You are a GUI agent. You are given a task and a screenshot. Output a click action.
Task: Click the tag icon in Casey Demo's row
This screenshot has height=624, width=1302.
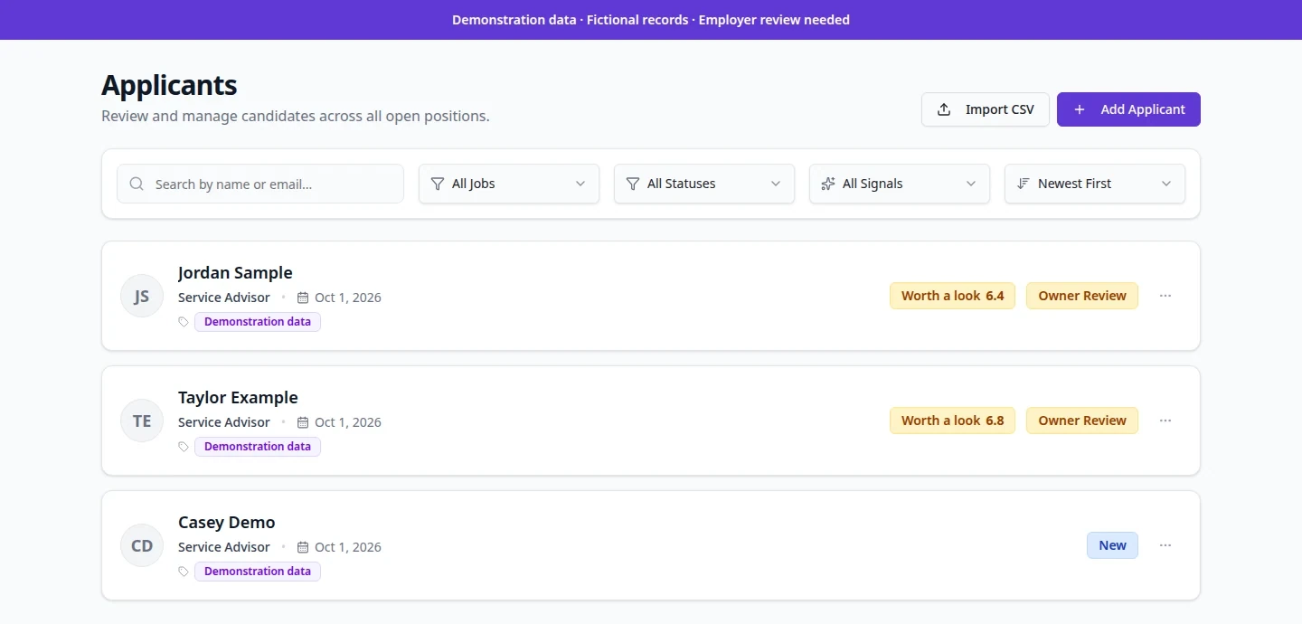tap(184, 572)
